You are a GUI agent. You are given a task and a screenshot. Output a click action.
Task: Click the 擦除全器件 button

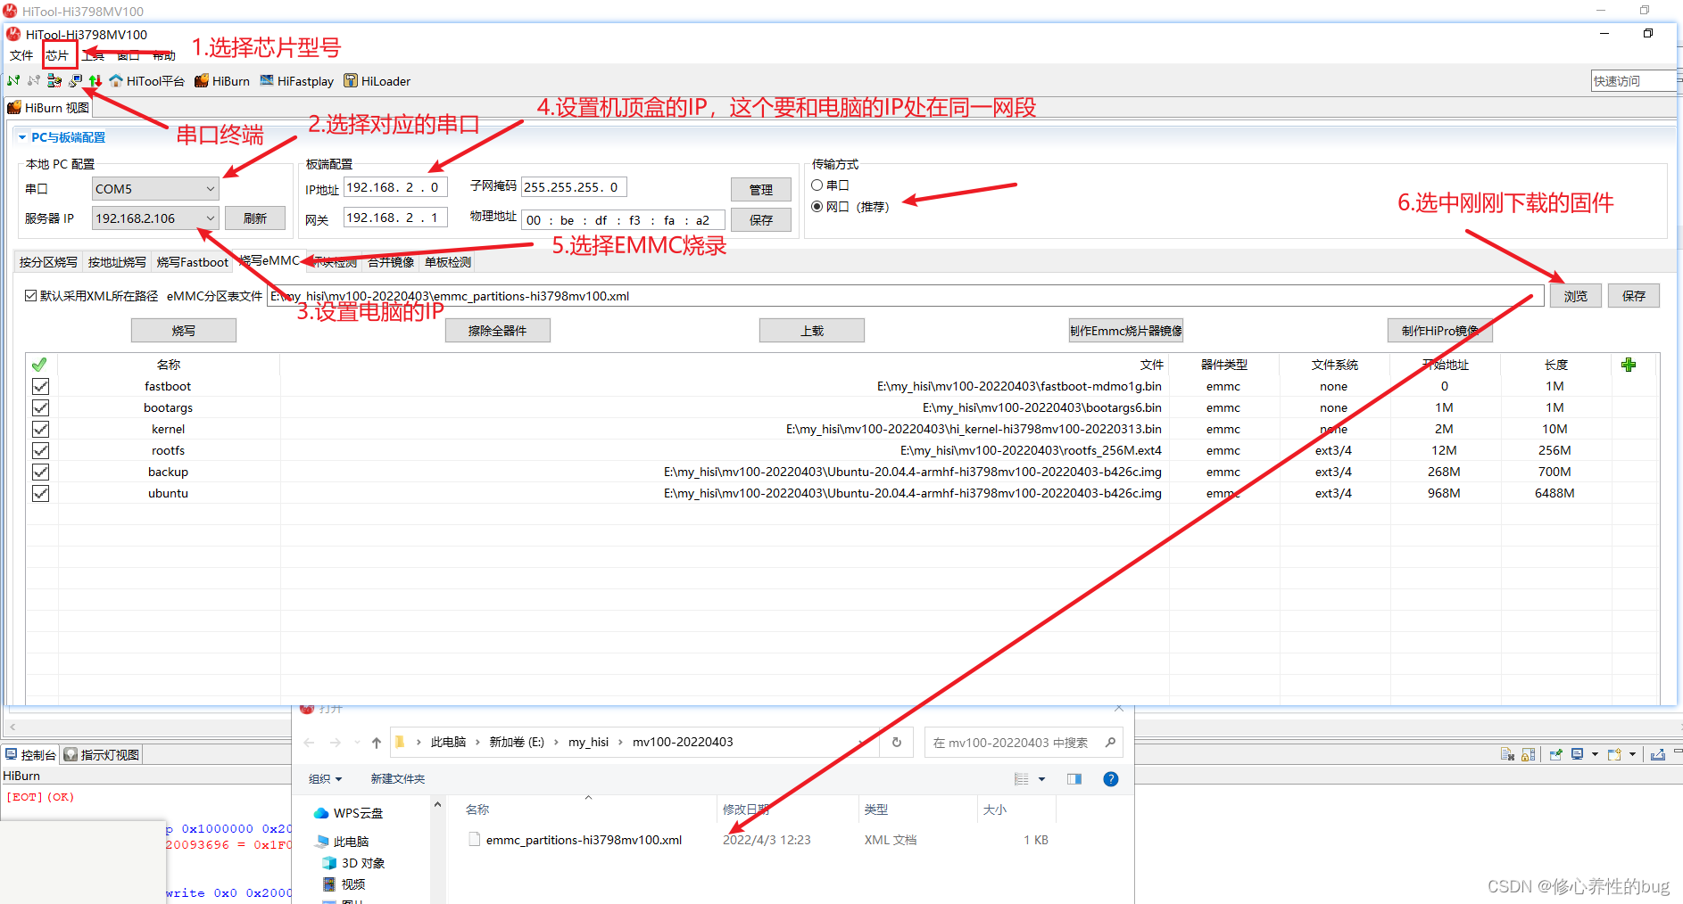(x=498, y=331)
